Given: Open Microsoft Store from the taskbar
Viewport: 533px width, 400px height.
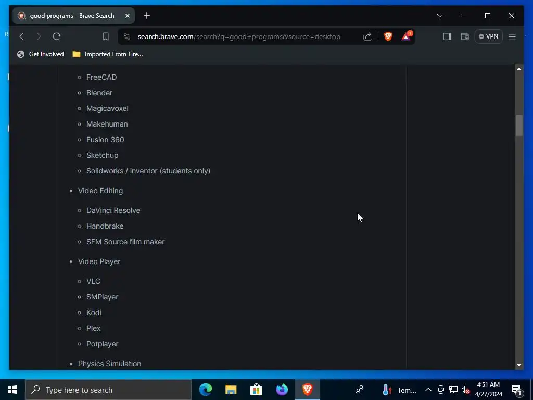Looking at the screenshot, I should coord(256,390).
